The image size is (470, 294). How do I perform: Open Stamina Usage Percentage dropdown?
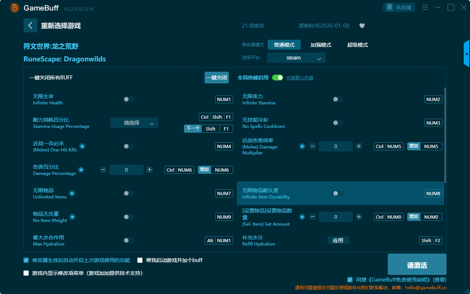tap(134, 123)
